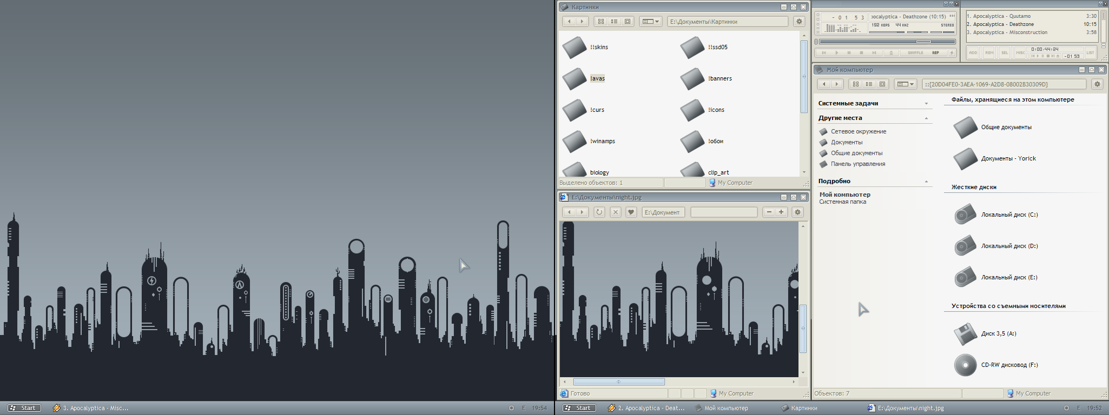Open the !banners folder
The width and height of the screenshot is (1109, 415).
click(x=706, y=79)
